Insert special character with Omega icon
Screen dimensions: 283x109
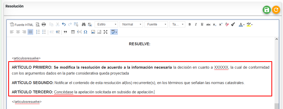85,32
